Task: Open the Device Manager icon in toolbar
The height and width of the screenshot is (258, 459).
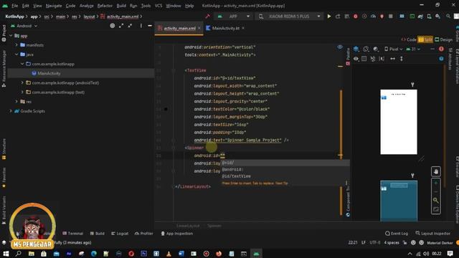Action: click(x=429, y=16)
